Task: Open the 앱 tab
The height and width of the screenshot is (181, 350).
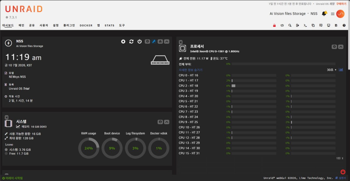Action: click(x=98, y=25)
